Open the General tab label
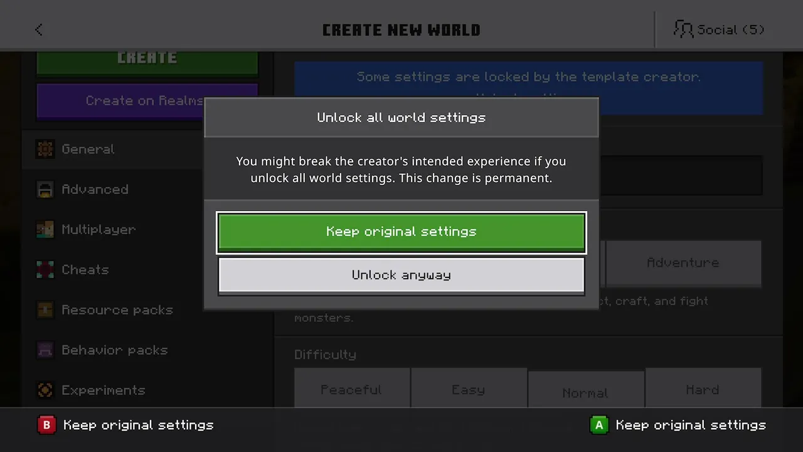This screenshot has height=452, width=803. pyautogui.click(x=88, y=149)
